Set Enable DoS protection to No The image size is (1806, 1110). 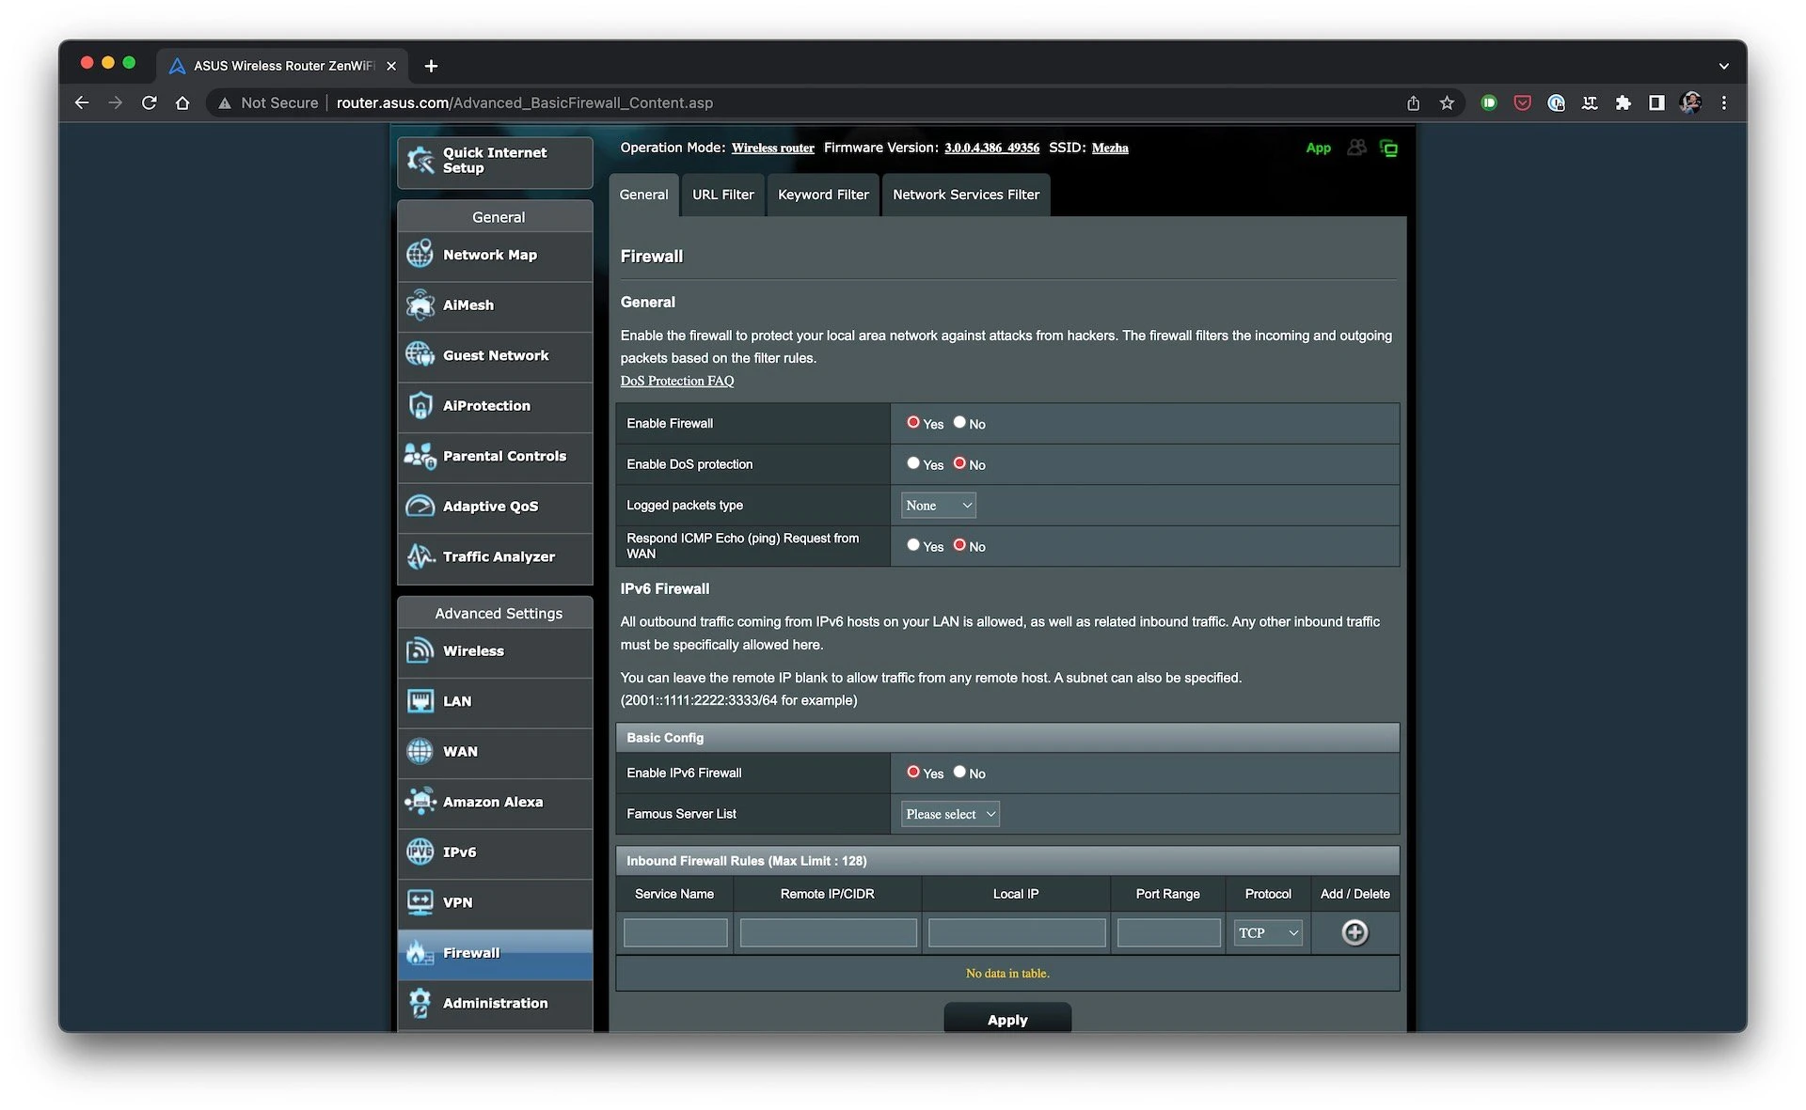[x=959, y=462]
